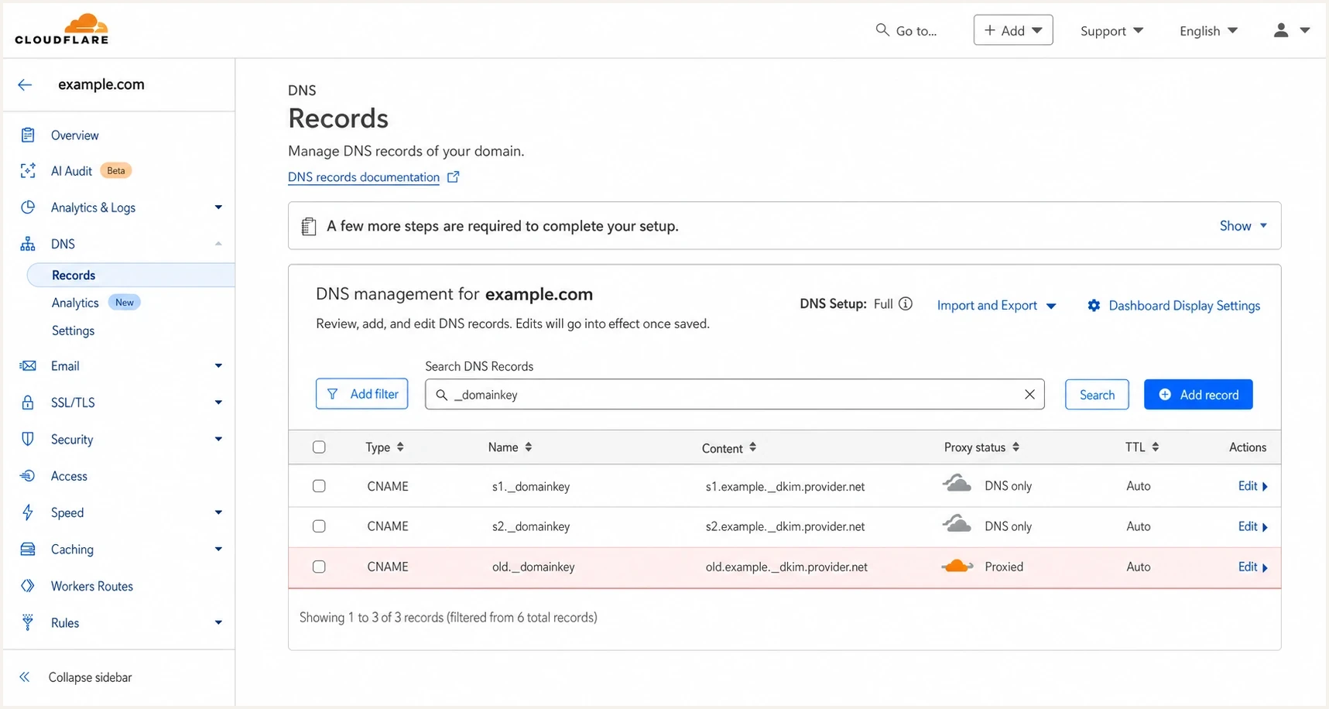
Task: Click the Go to search magnifier icon
Action: (882, 30)
